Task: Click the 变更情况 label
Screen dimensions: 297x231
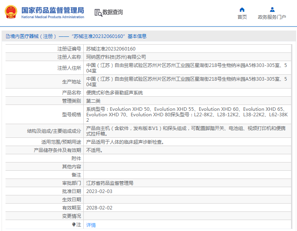Action: tap(71, 216)
